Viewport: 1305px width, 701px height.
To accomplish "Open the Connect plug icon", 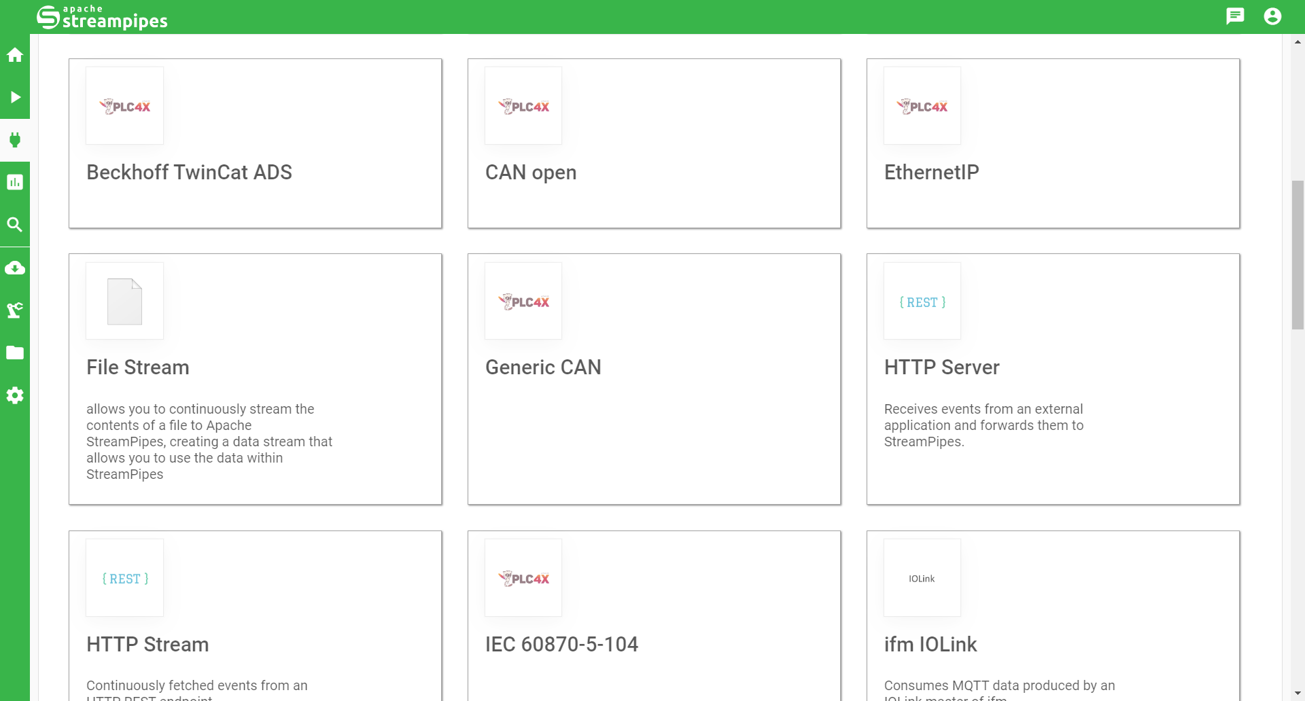I will (x=15, y=140).
